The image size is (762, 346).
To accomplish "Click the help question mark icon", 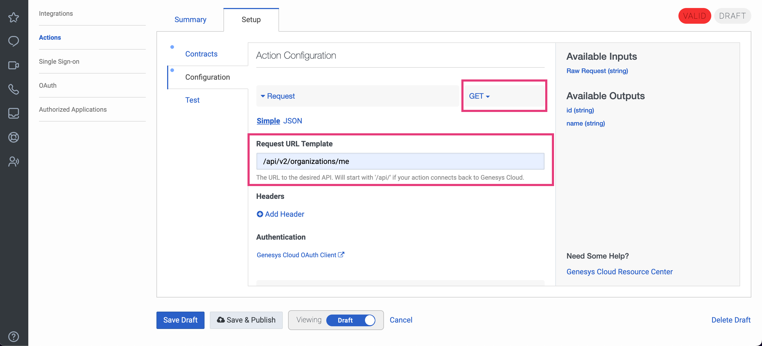I will tap(14, 336).
